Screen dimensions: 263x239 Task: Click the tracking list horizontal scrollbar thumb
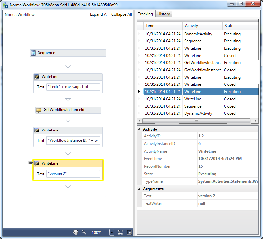(x=196, y=121)
